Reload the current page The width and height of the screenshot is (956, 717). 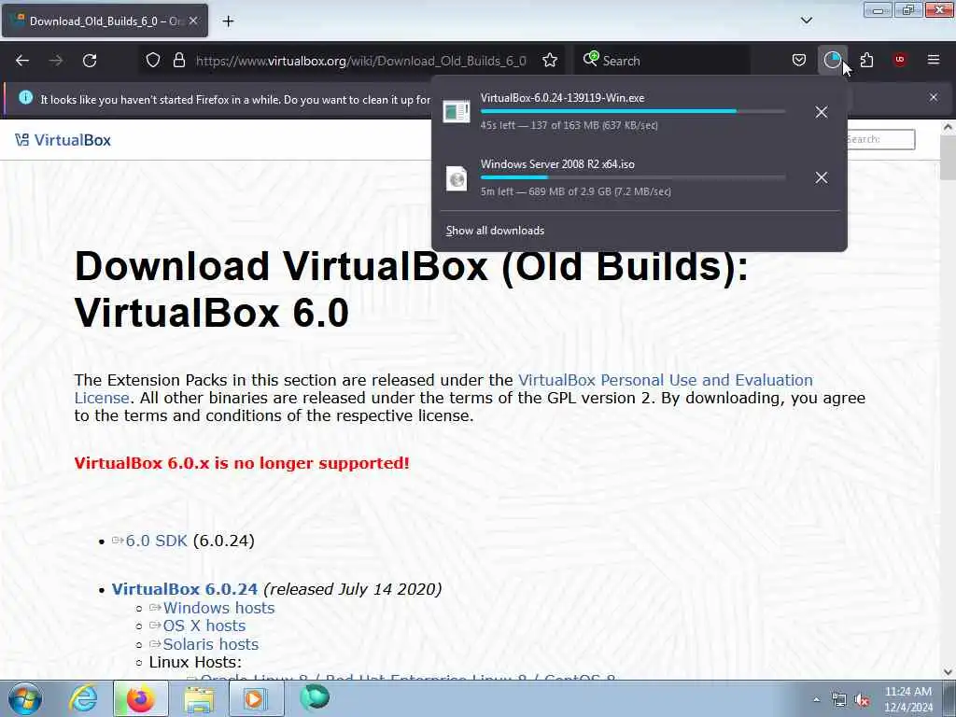[90, 61]
